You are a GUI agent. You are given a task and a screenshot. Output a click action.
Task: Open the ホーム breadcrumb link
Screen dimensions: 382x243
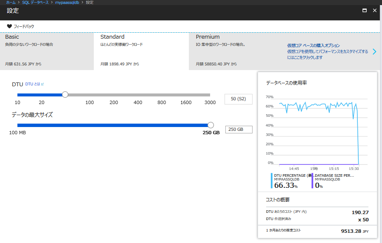11,3
